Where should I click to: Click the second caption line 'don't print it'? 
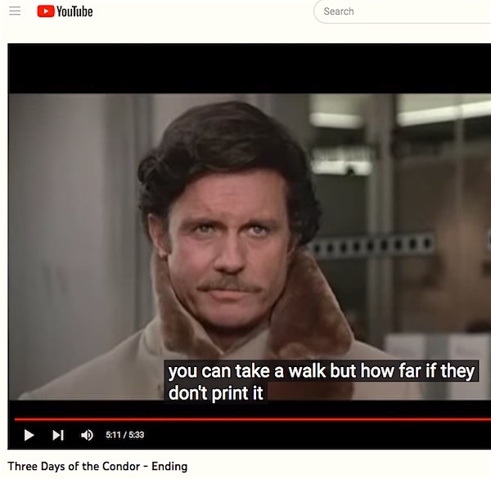(215, 392)
